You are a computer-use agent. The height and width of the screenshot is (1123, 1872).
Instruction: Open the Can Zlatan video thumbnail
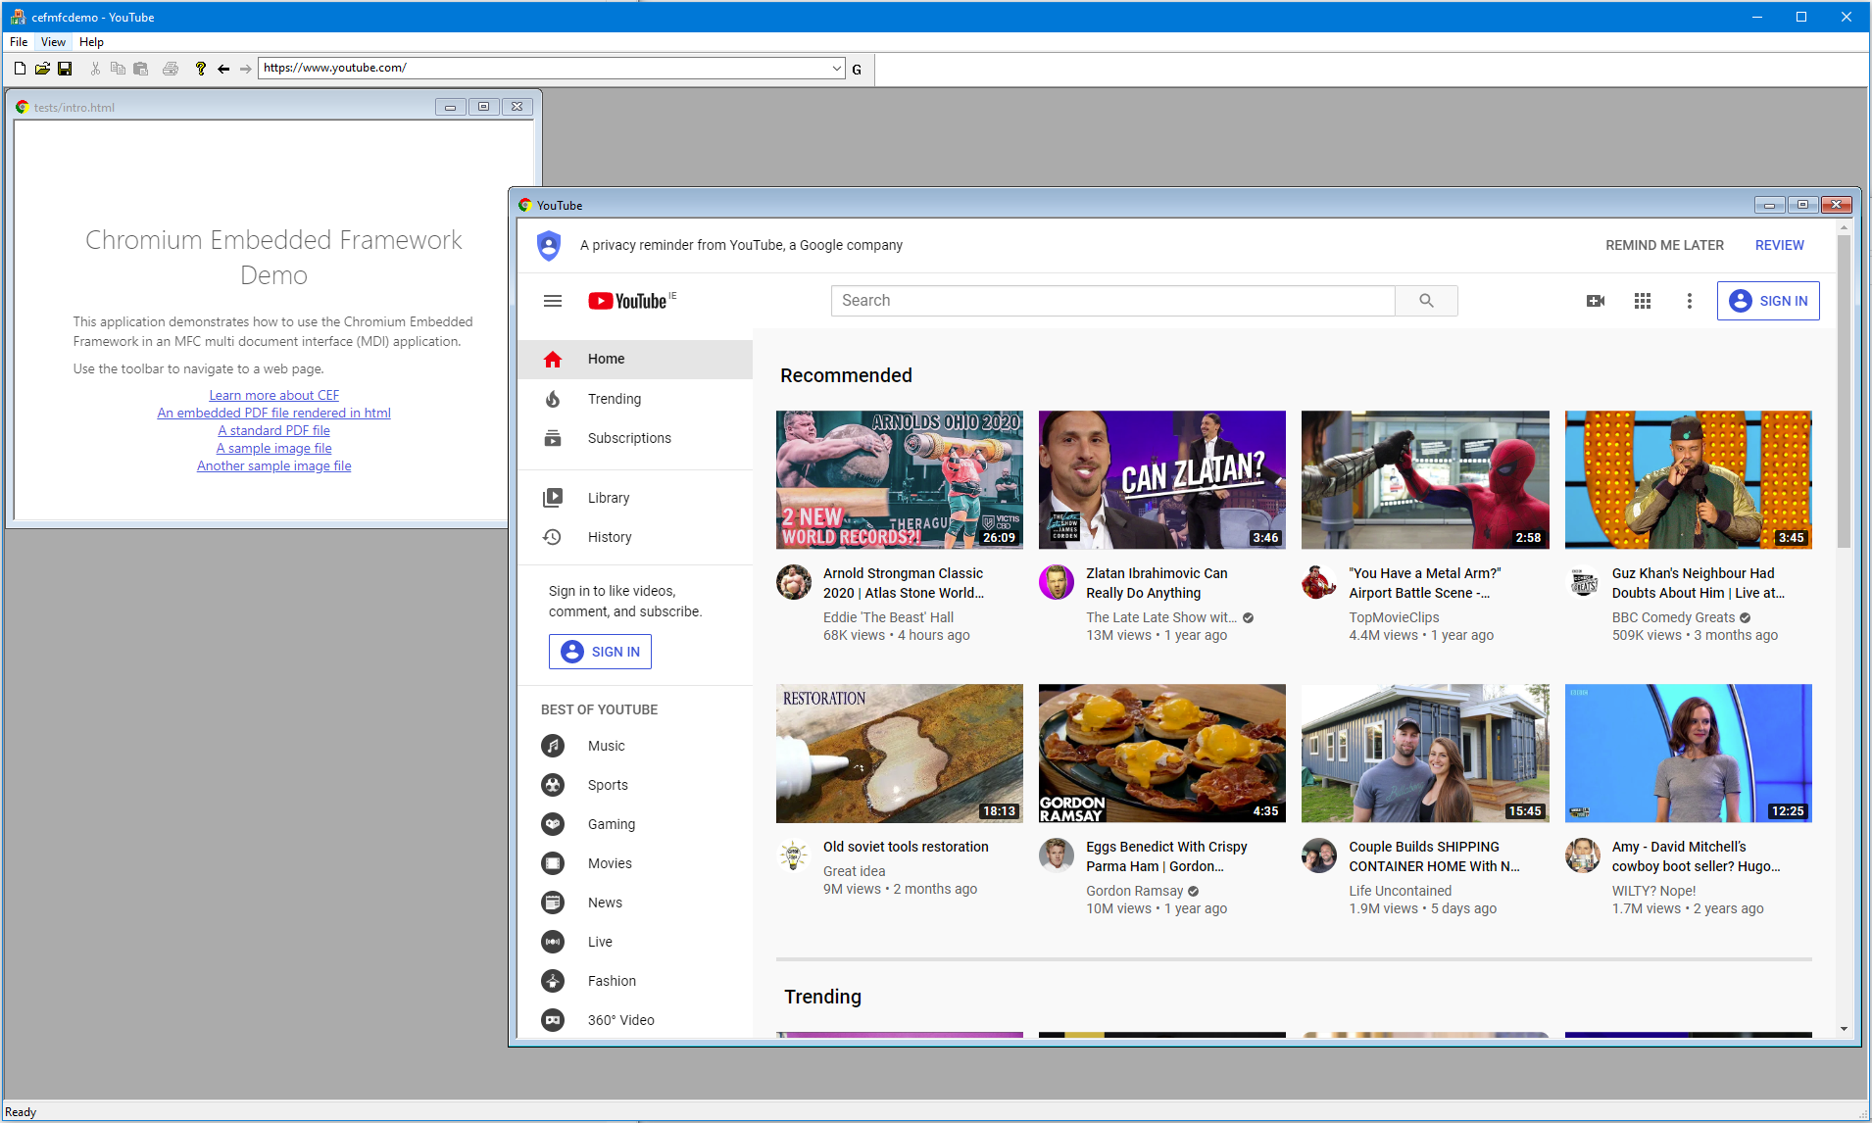[x=1162, y=479]
